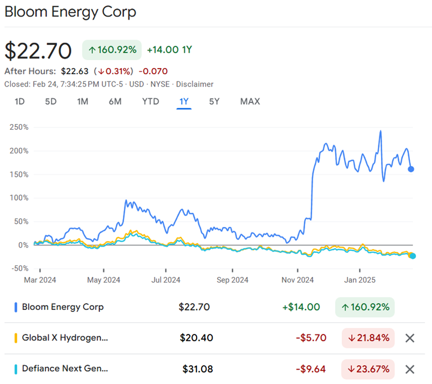The width and height of the screenshot is (432, 384).
Task: Click the $20.40 Global X price
Action: pyautogui.click(x=197, y=338)
